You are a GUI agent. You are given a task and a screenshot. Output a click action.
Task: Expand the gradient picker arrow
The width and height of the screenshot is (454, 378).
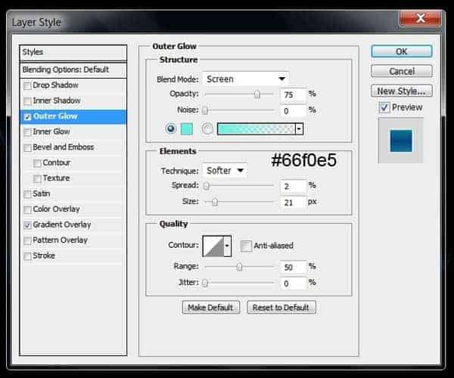point(299,129)
